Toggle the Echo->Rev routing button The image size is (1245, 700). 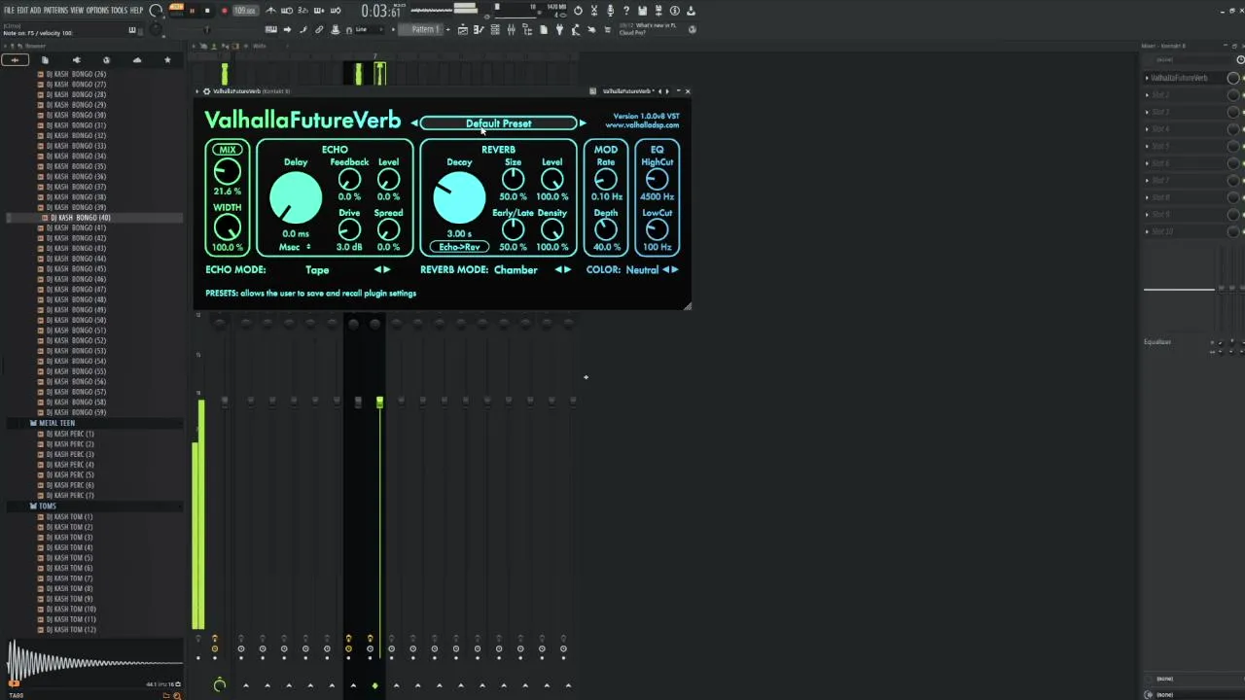(x=459, y=247)
